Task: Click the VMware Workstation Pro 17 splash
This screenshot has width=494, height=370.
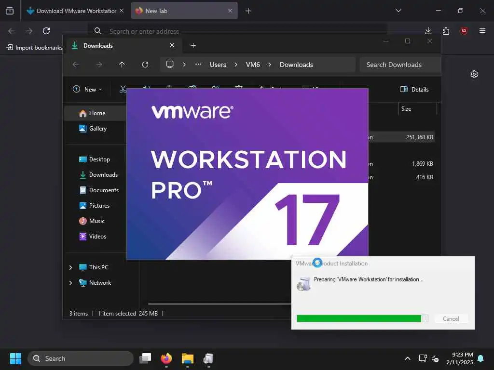Action: (247, 174)
